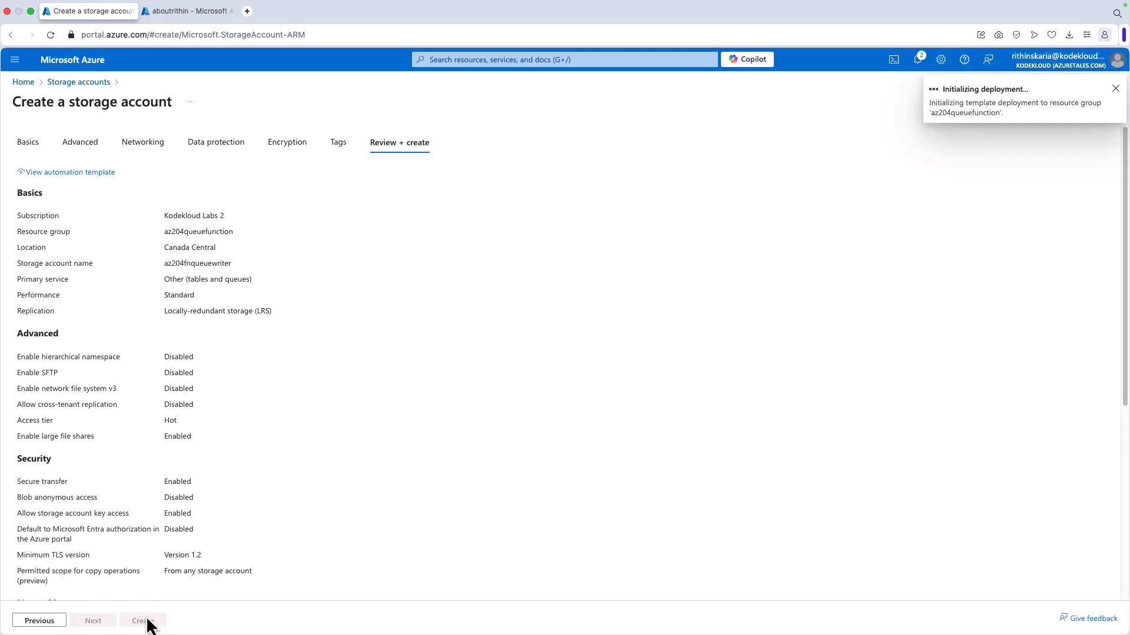
Task: Close the Initializing deployment notification
Action: click(1116, 88)
